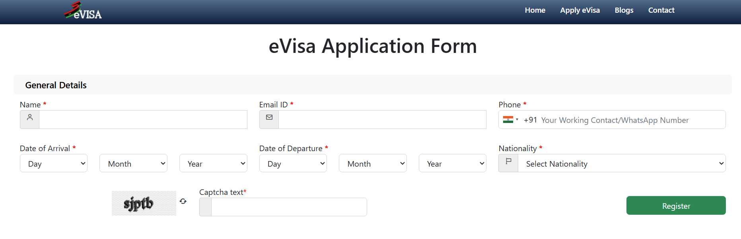
Task: Open the arrival Month dropdown
Action: click(133, 163)
